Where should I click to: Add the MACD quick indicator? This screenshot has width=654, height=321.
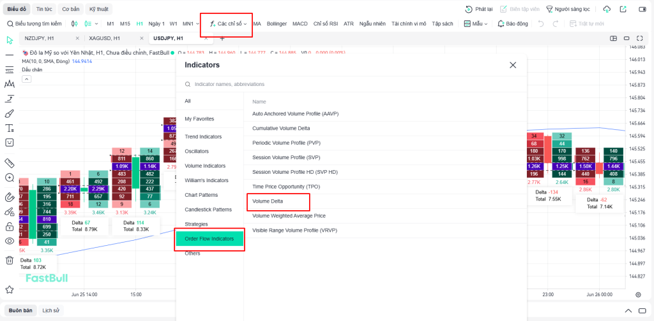pyautogui.click(x=300, y=24)
